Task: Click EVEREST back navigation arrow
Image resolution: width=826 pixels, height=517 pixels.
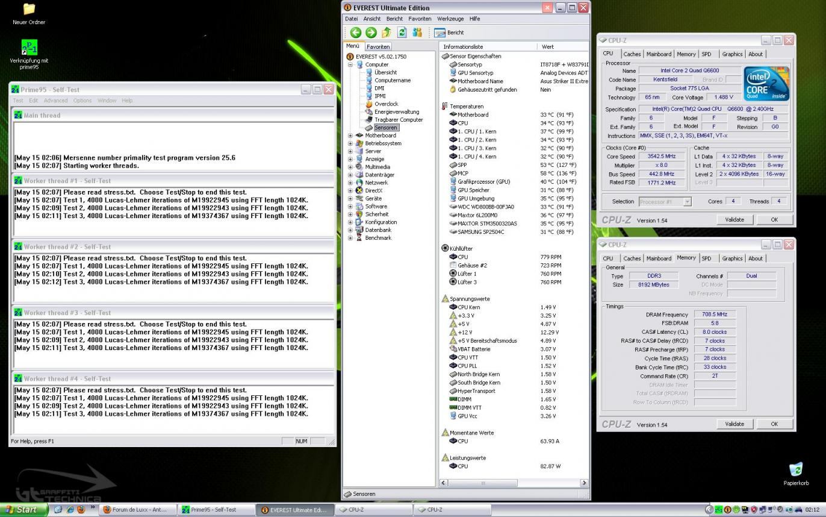Action: pyautogui.click(x=356, y=33)
